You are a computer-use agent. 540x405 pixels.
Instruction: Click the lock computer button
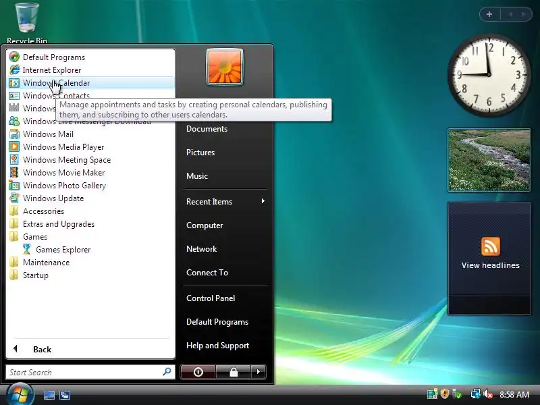click(234, 372)
